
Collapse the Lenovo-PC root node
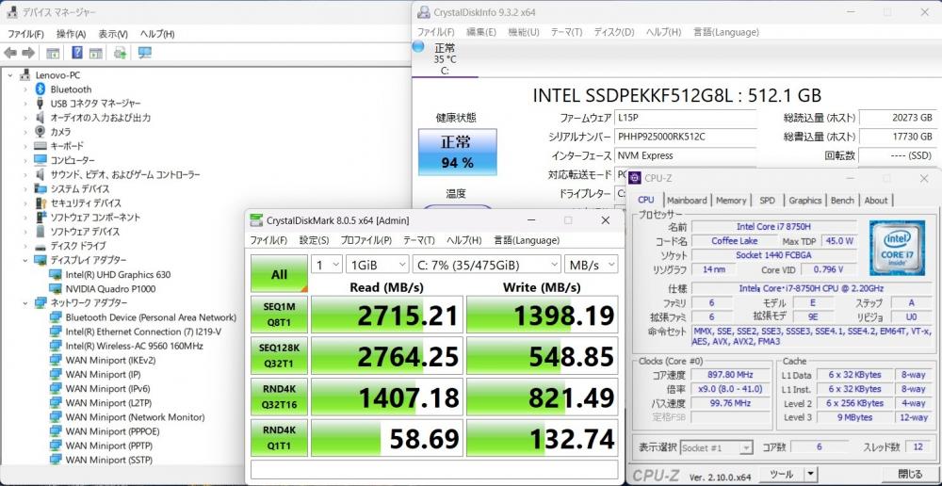(10, 75)
